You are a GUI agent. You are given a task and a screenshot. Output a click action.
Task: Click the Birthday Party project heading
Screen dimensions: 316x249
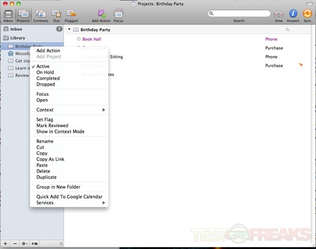click(95, 30)
